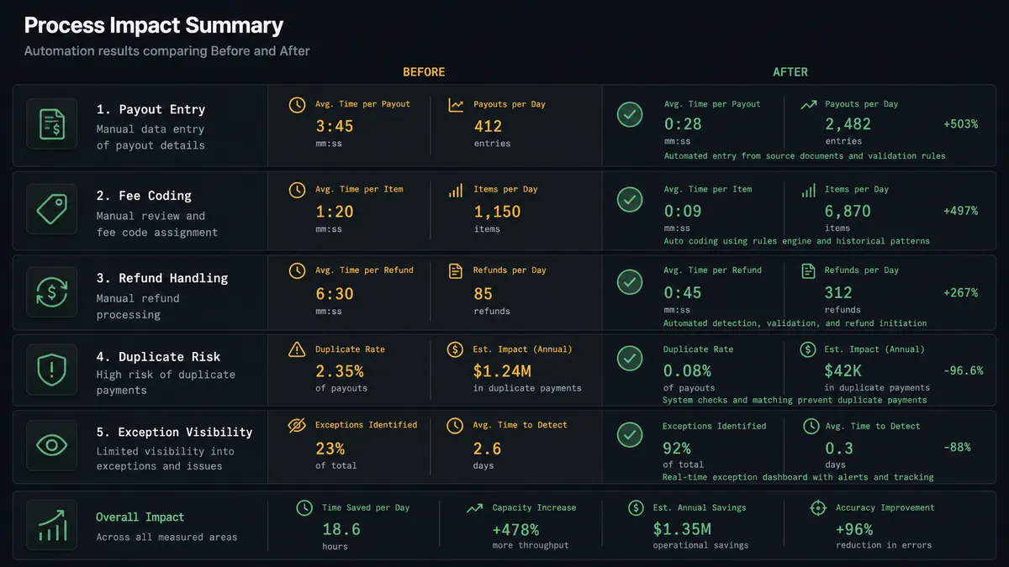This screenshot has height=567, width=1009.
Task: Click clock icon beside After Avg. Time to Detect
Action: [811, 427]
